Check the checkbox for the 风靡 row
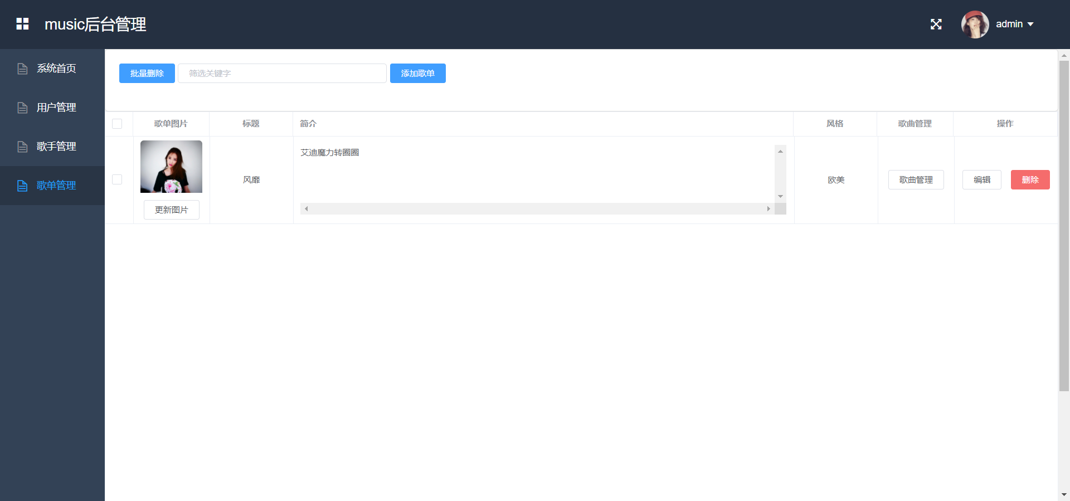1070x501 pixels. coord(117,179)
